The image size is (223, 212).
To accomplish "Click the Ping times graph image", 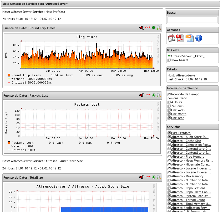I will 82,60.
